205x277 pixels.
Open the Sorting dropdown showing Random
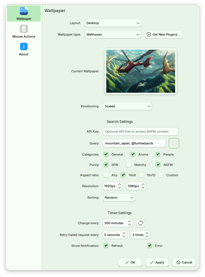tap(119, 197)
